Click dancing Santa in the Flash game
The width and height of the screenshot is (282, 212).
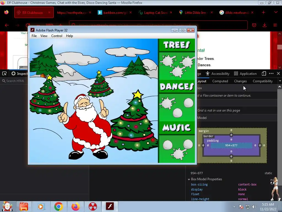(x=86, y=126)
